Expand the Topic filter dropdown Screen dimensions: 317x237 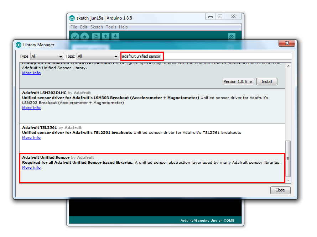(98, 56)
